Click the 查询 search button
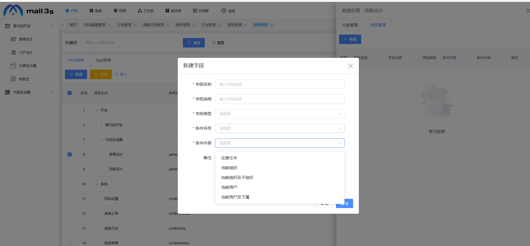The height and width of the screenshot is (246, 530). coord(194,43)
